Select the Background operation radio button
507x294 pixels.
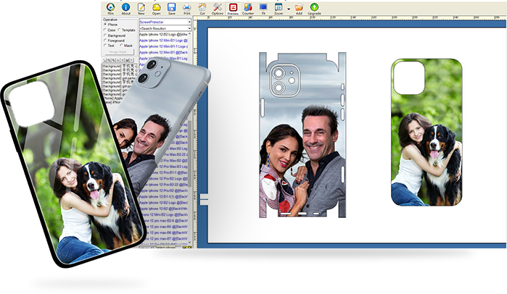click(x=105, y=35)
